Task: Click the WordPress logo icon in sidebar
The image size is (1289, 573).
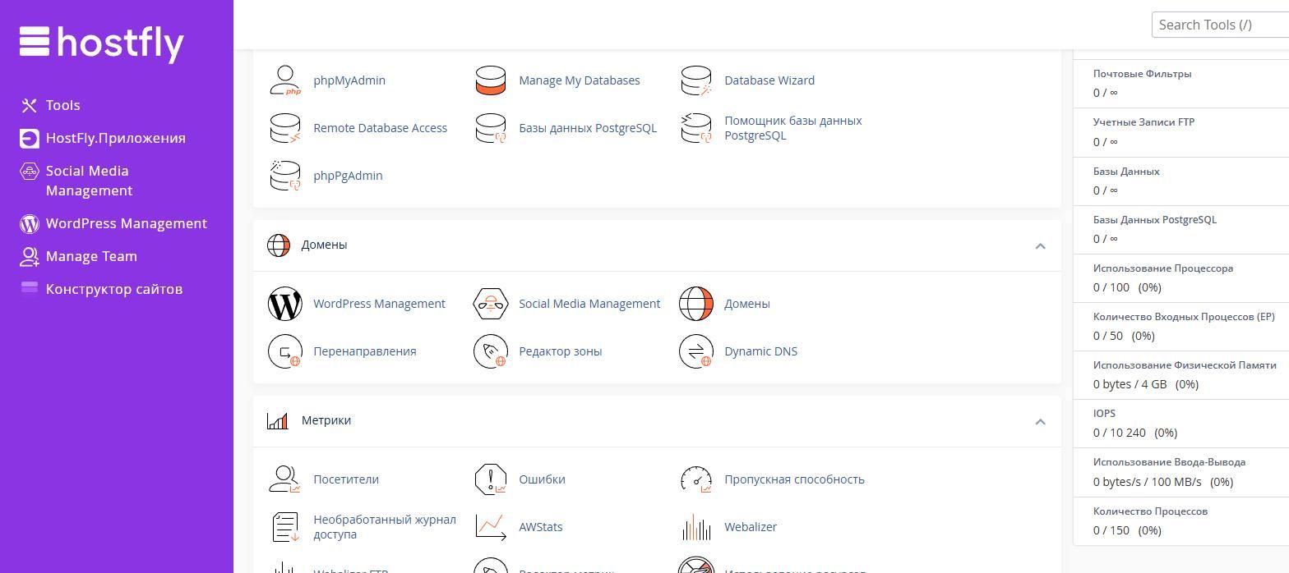Action: coord(30,223)
